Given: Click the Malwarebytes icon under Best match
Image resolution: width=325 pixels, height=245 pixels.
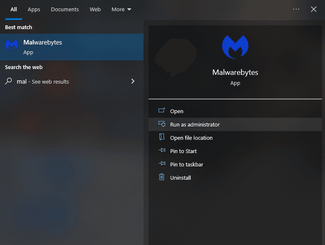Looking at the screenshot, I should 12,46.
